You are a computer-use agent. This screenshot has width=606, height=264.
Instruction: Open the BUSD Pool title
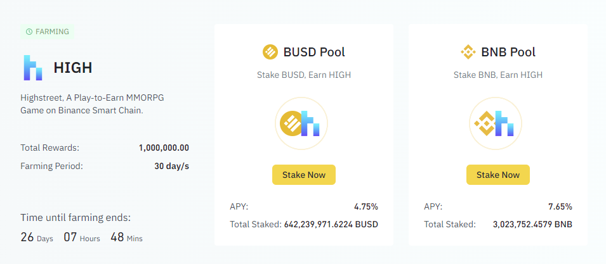(x=314, y=52)
